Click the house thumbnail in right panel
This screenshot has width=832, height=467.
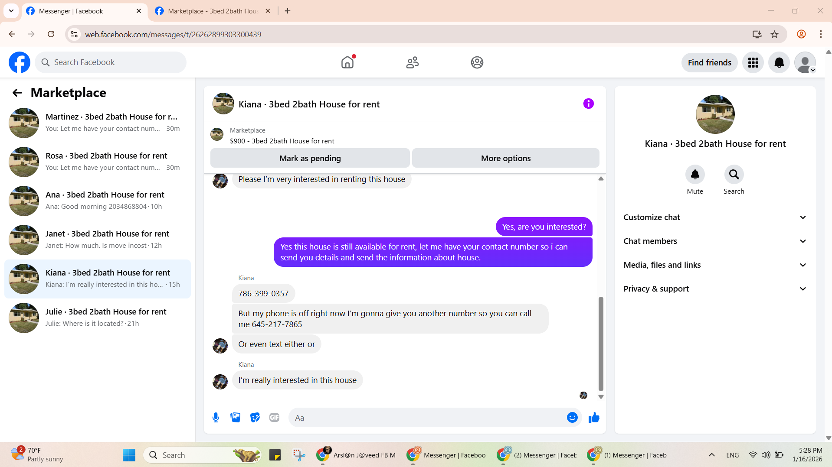pos(715,114)
